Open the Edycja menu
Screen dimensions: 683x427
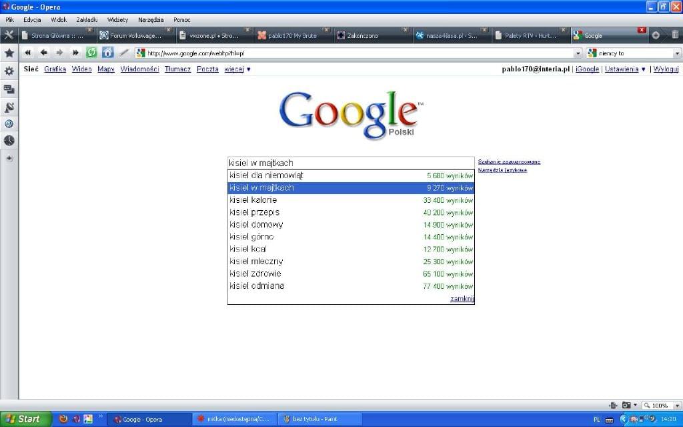[x=32, y=19]
